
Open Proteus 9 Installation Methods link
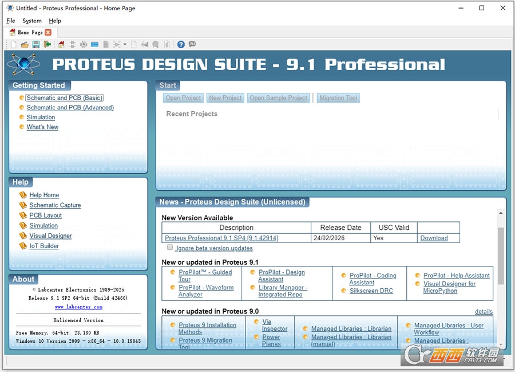[x=207, y=328]
